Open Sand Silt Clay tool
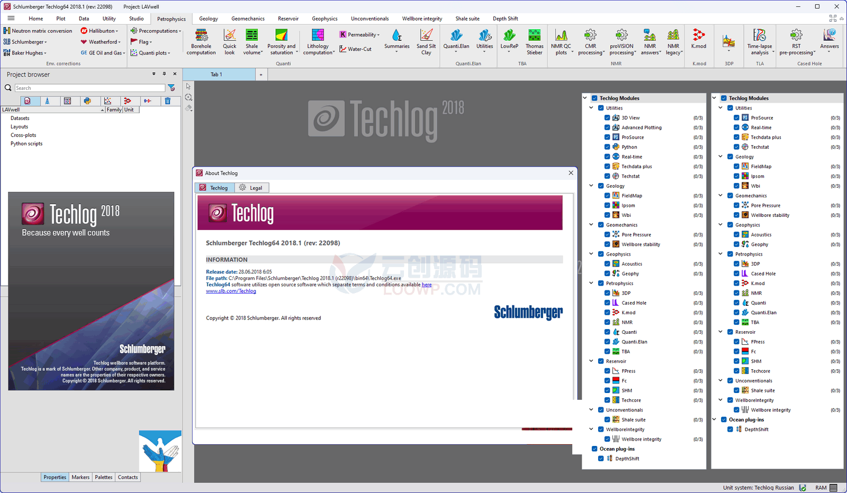The width and height of the screenshot is (847, 493). point(426,42)
